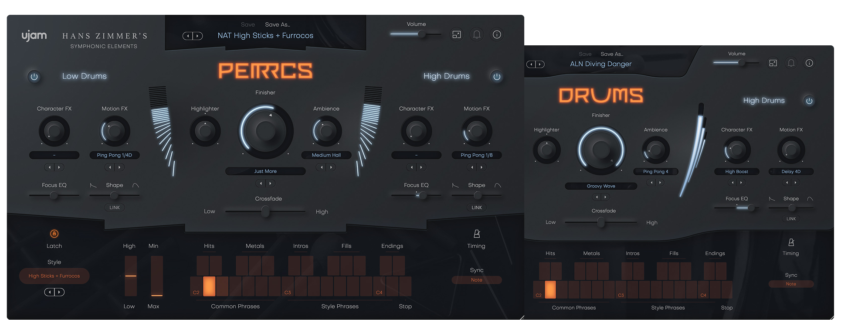Open Delay 4D Motion FX dropdown
The image size is (841, 320).
(x=791, y=172)
